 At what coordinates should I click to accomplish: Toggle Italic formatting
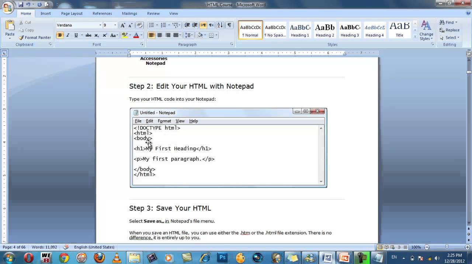[68, 35]
